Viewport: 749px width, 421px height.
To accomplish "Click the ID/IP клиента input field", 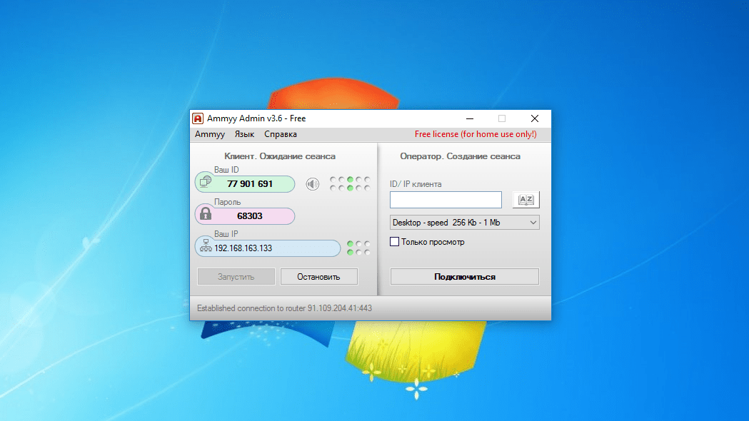I will (x=446, y=200).
